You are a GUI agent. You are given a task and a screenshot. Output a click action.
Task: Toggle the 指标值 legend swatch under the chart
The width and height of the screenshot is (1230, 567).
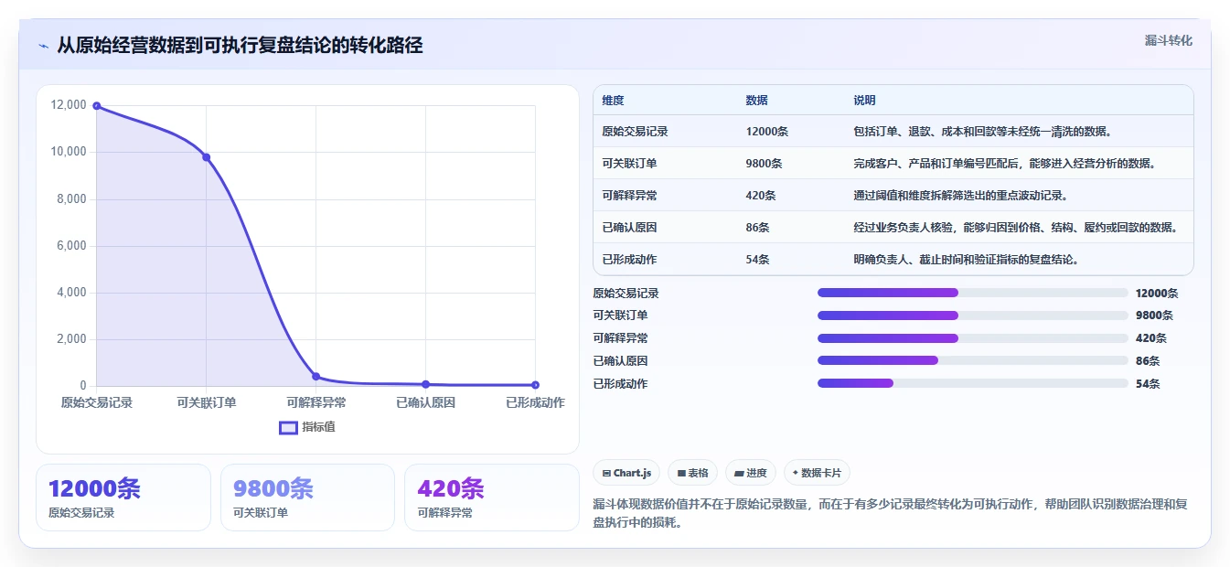tap(289, 427)
